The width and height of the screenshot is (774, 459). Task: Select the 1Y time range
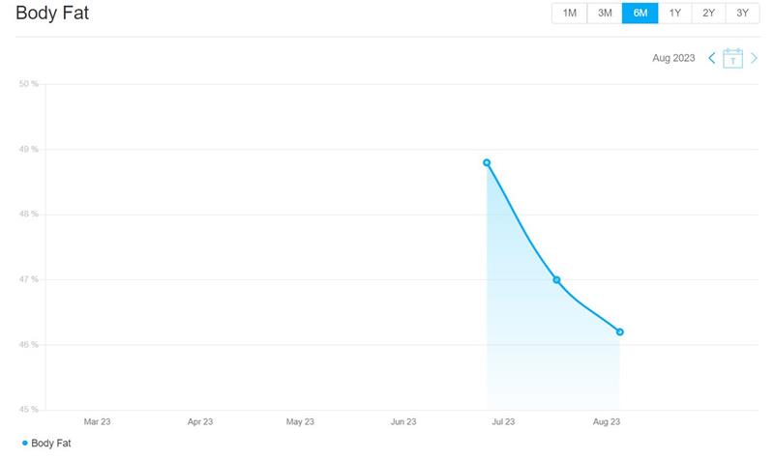(x=675, y=14)
